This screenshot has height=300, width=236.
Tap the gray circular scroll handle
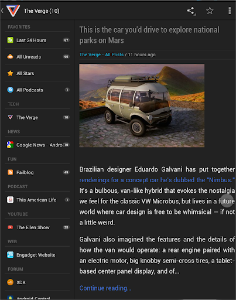(x=227, y=201)
